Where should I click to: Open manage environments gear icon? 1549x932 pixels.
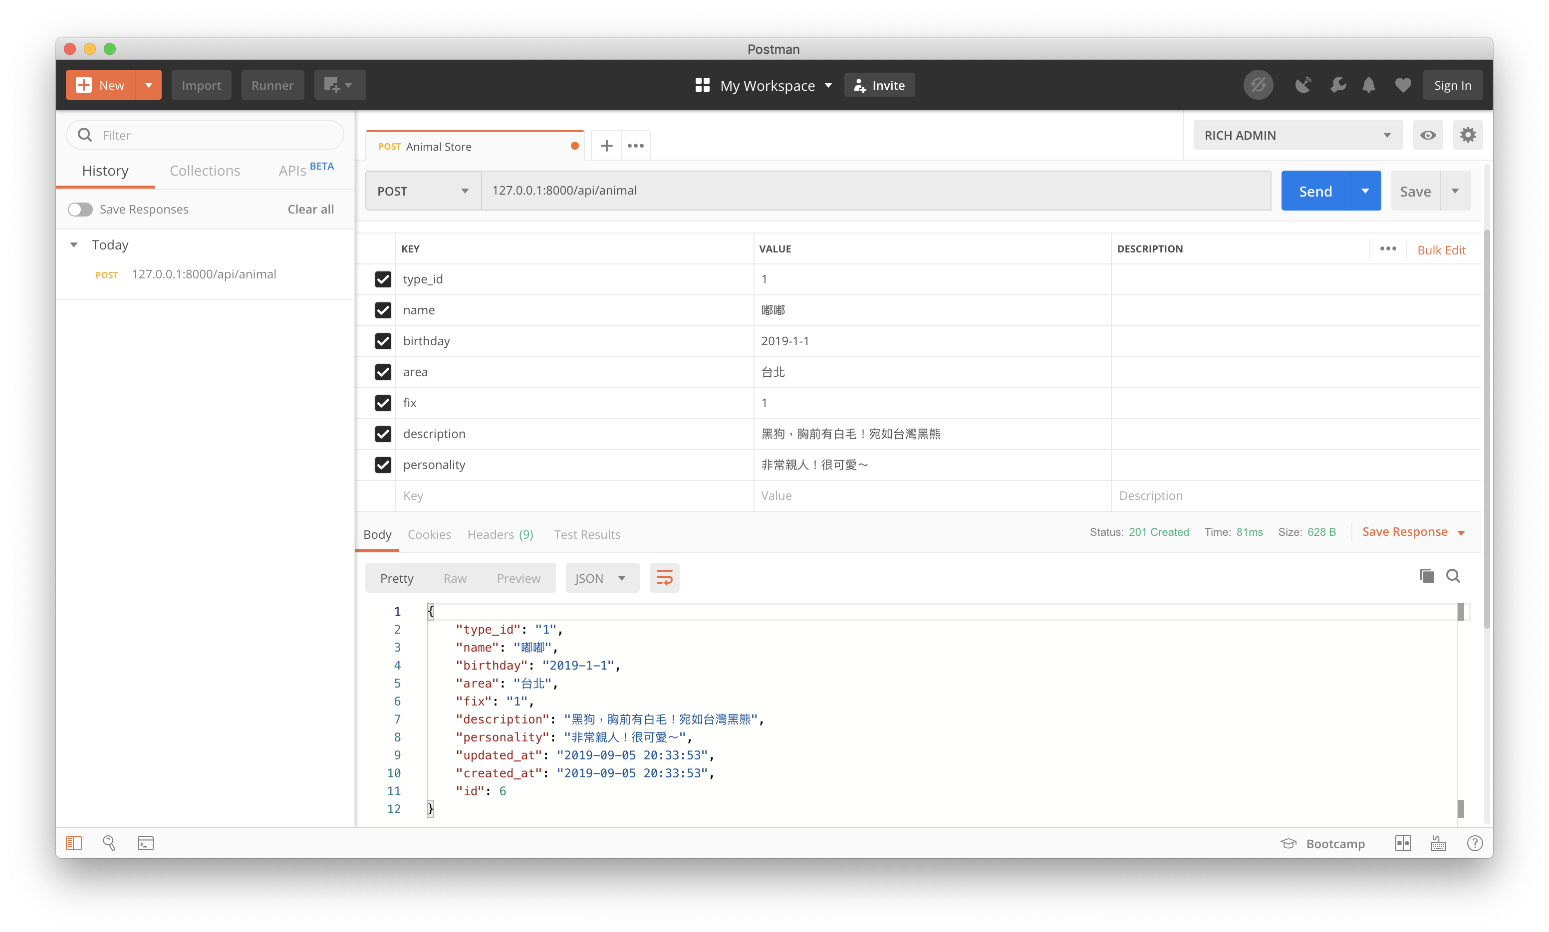(x=1467, y=135)
